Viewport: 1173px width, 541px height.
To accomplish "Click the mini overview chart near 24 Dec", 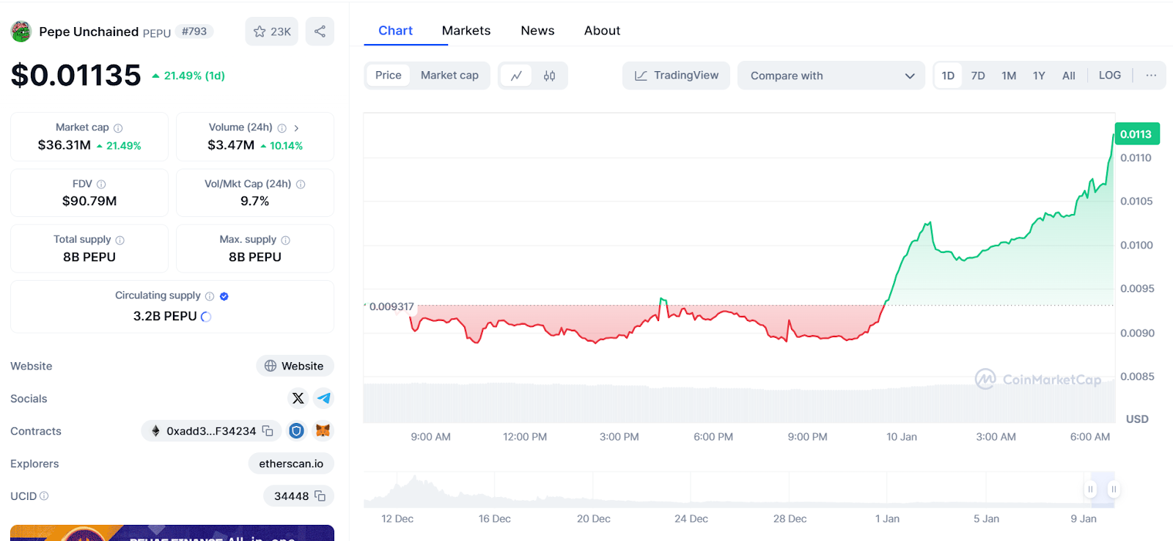I will click(691, 491).
